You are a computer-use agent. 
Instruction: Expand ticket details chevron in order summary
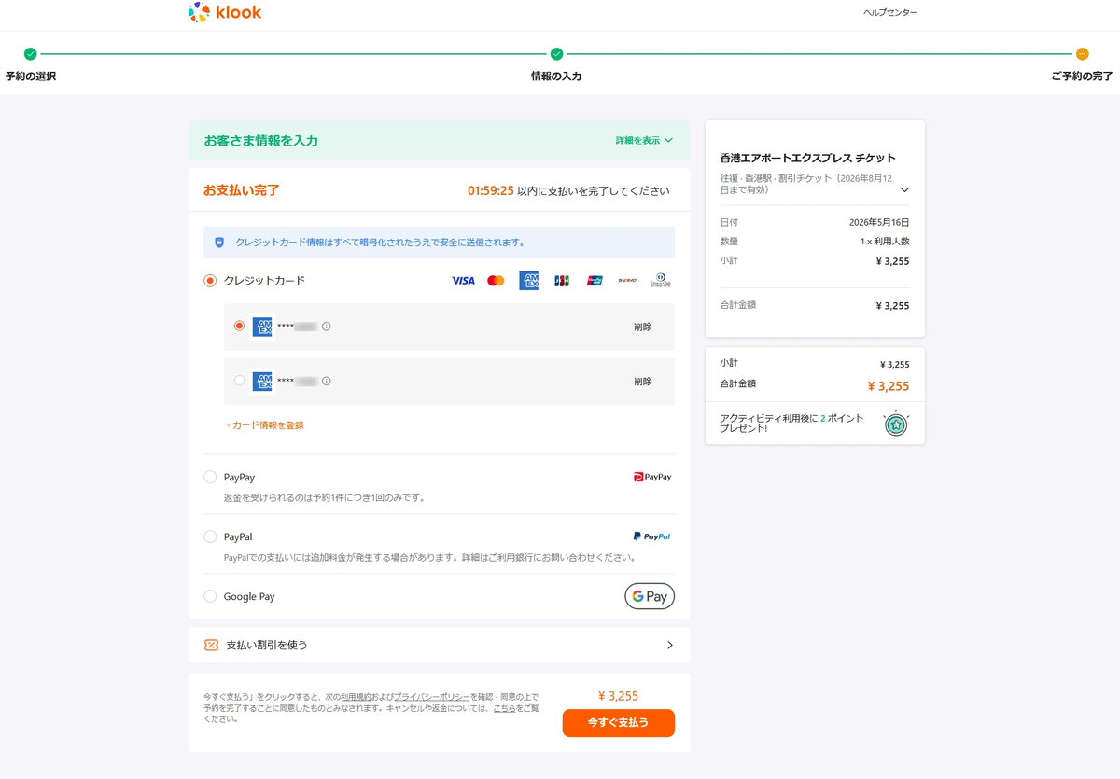coord(904,190)
